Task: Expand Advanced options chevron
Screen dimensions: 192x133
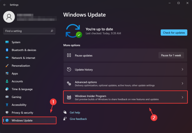Action: [182, 84]
